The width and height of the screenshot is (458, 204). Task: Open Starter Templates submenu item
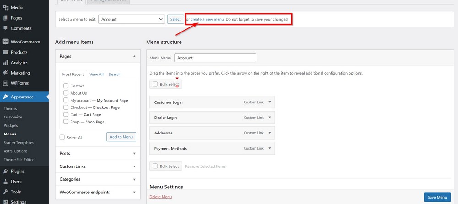click(x=19, y=143)
